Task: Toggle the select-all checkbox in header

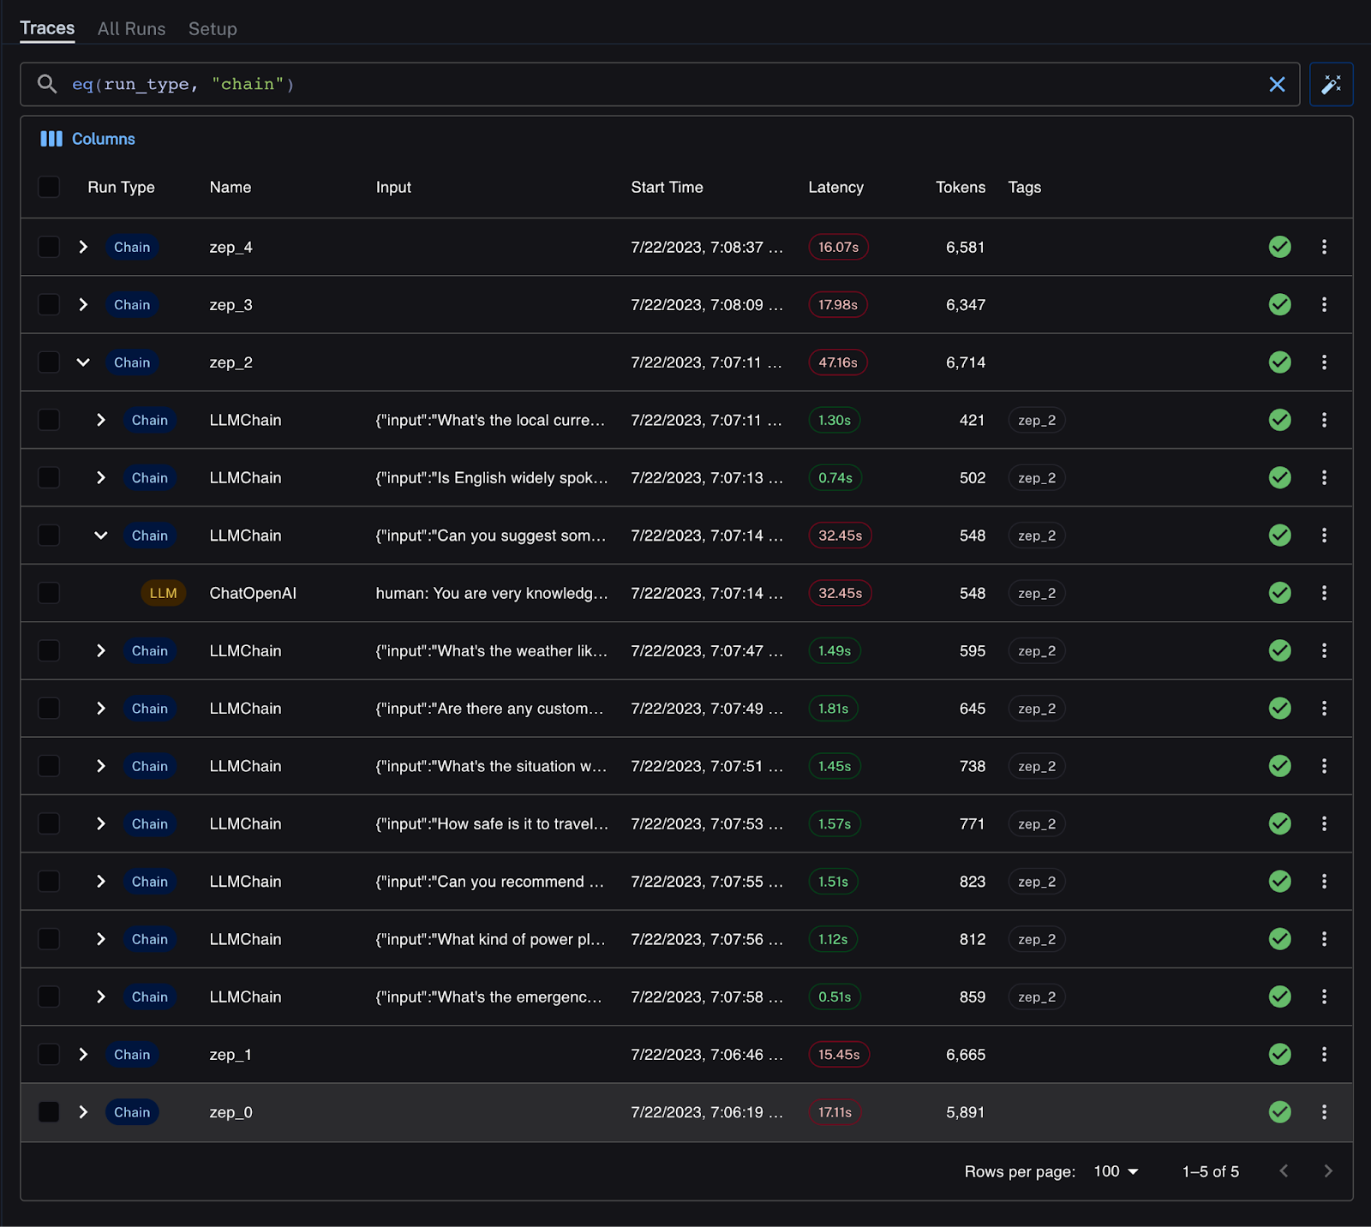Action: click(x=49, y=187)
